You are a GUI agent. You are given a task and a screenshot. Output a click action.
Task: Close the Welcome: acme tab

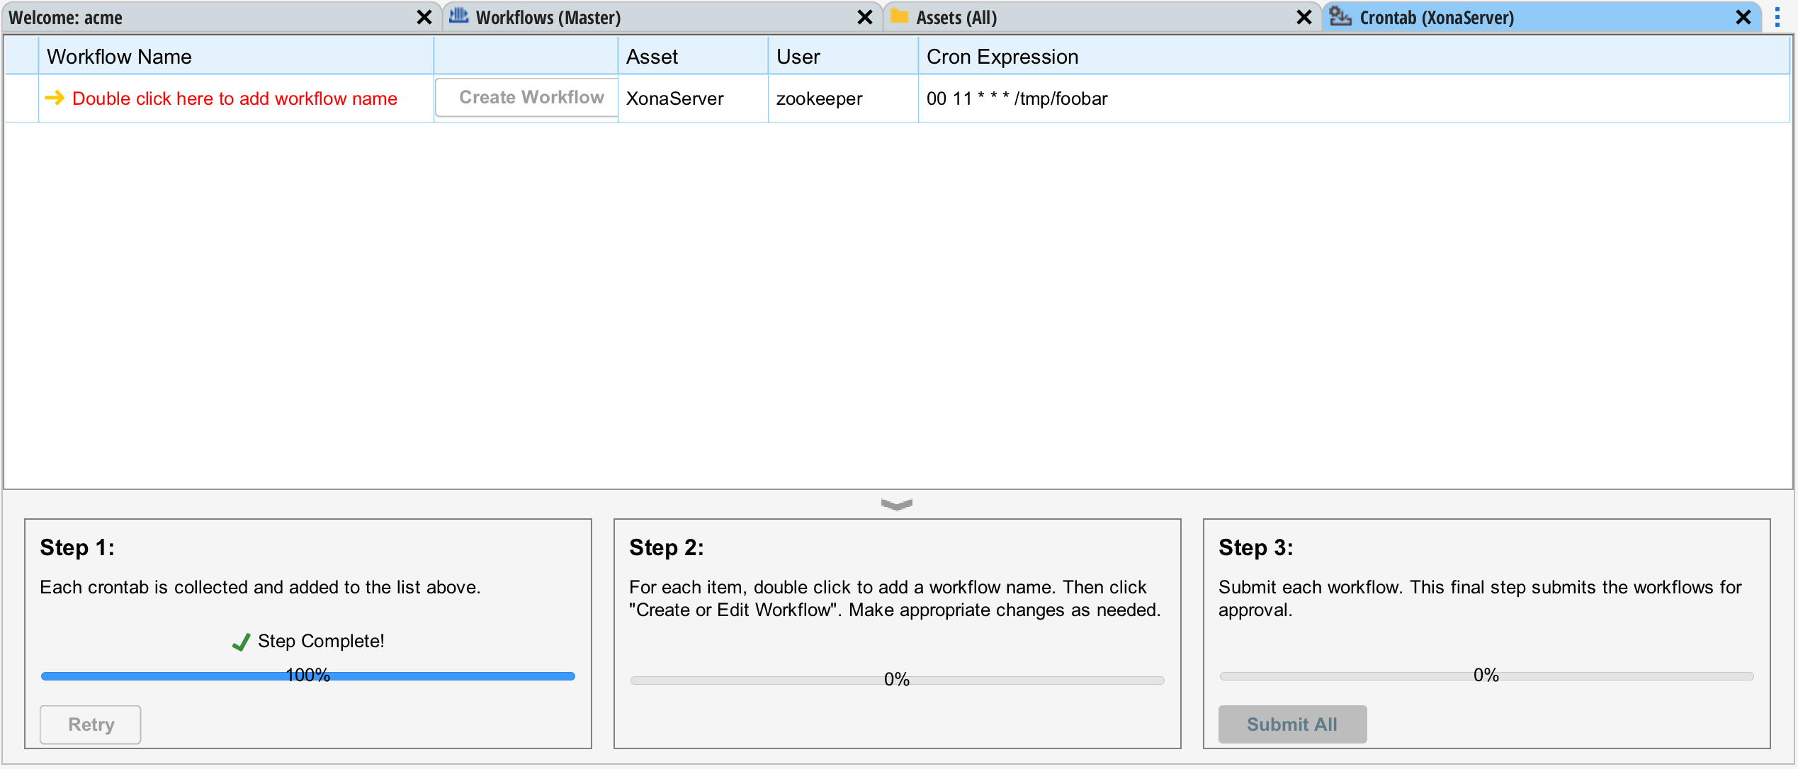(424, 17)
